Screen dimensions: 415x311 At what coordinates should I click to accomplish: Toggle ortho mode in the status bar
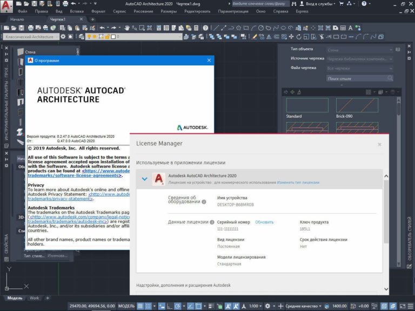pyautogui.click(x=170, y=306)
